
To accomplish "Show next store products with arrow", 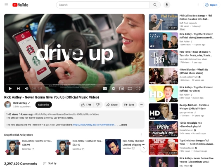I will tap(144, 148).
